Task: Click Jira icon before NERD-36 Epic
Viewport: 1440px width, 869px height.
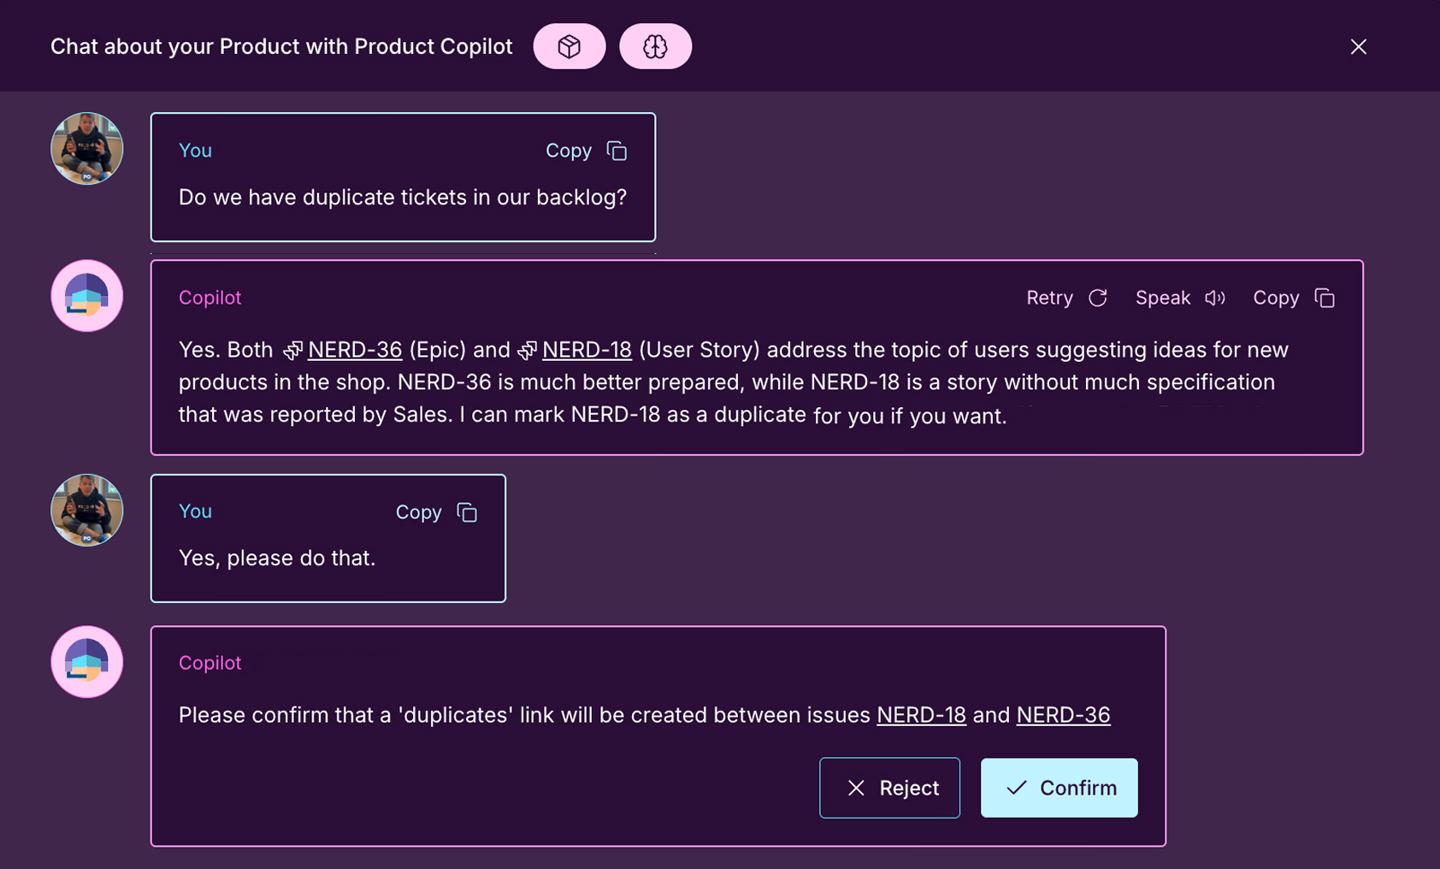Action: tap(292, 351)
